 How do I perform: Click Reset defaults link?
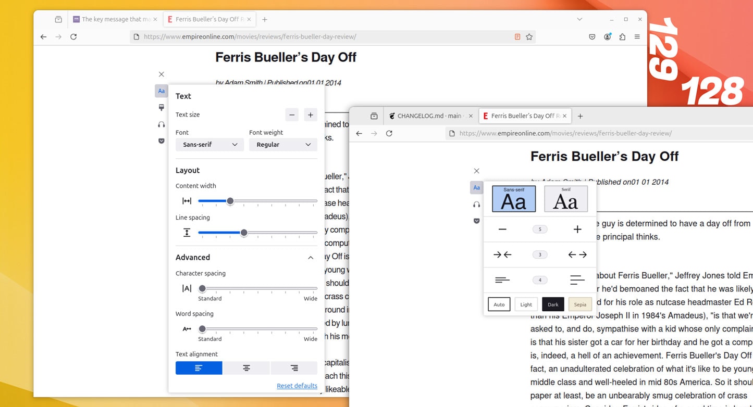tap(297, 386)
